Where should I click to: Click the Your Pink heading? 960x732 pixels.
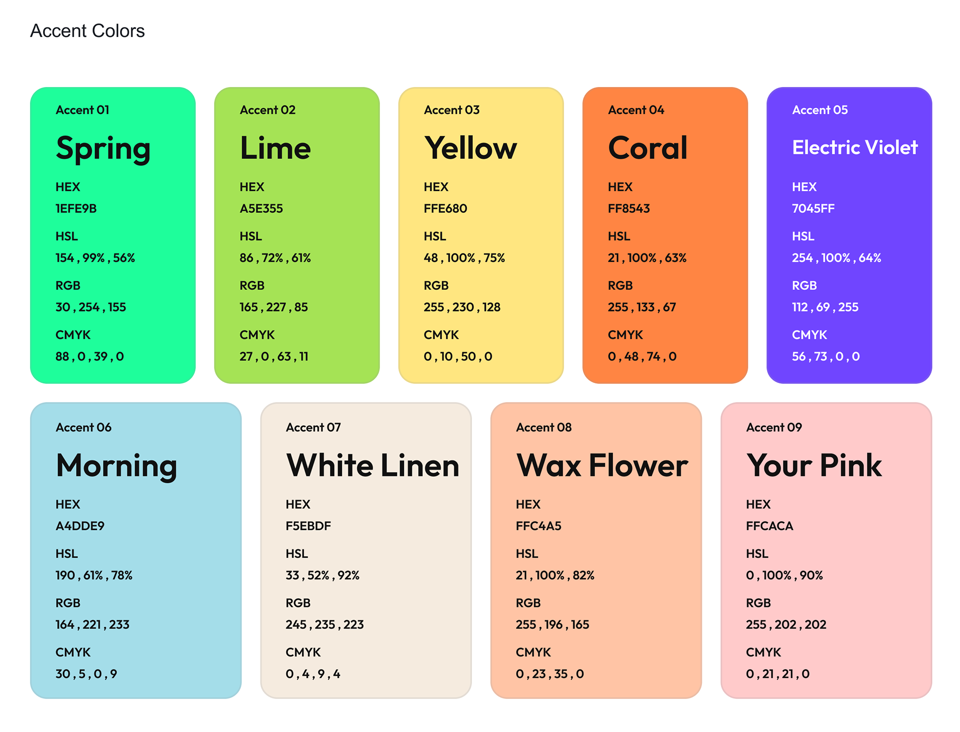coord(813,465)
